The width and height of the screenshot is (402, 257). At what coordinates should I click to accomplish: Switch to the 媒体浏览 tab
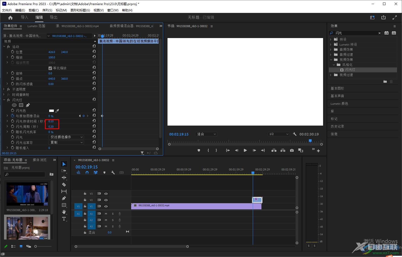(x=40, y=160)
